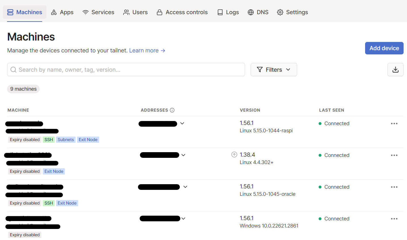Viewport: 407px width, 240px height.
Task: Click SSH badge on the oracle machine
Action: [49, 203]
